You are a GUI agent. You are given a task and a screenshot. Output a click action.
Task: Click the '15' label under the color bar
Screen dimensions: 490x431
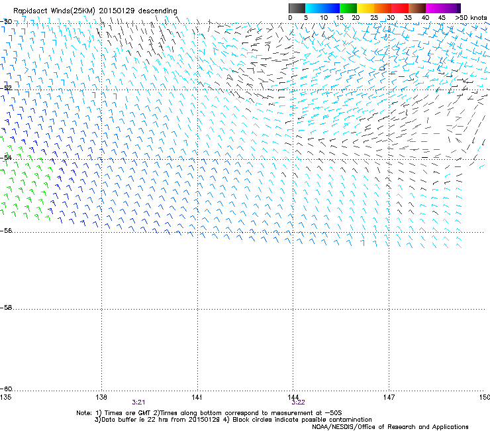click(x=340, y=18)
